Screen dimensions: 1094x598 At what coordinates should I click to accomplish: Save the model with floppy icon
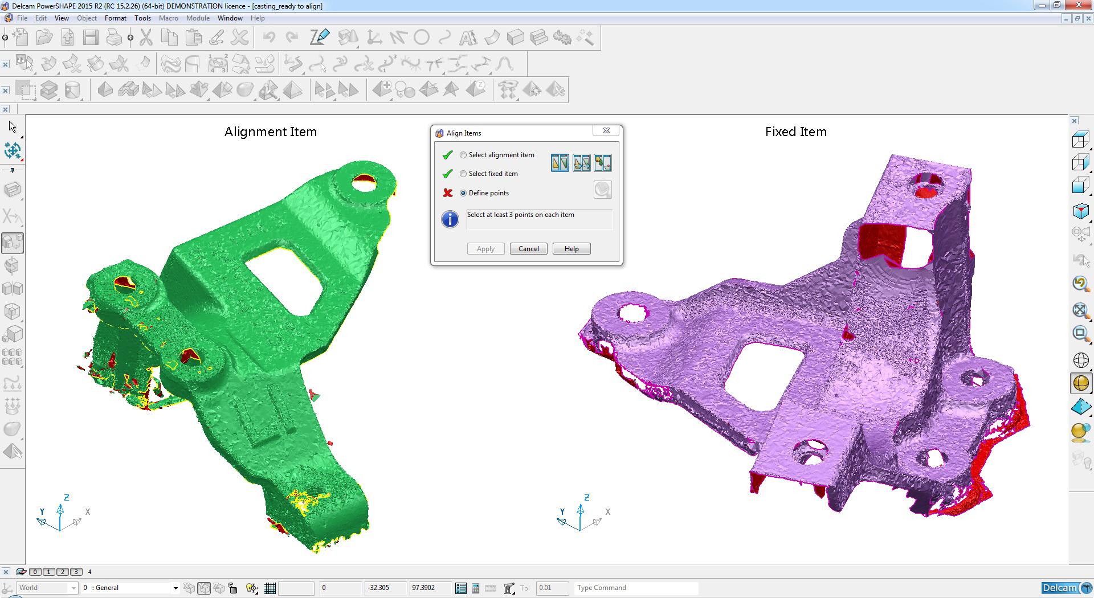pos(91,38)
